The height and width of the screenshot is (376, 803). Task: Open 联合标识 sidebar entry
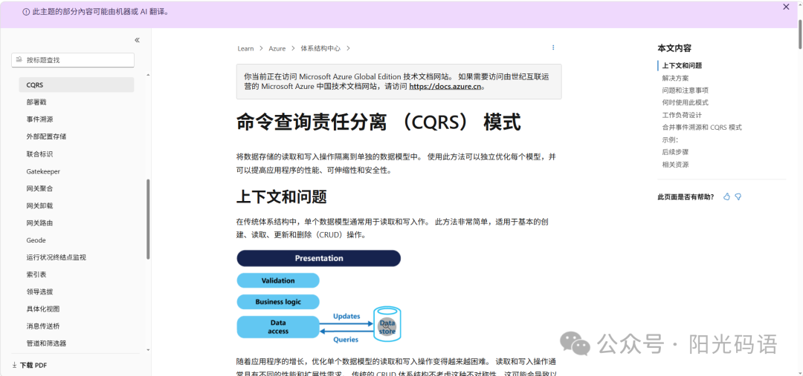click(x=40, y=154)
